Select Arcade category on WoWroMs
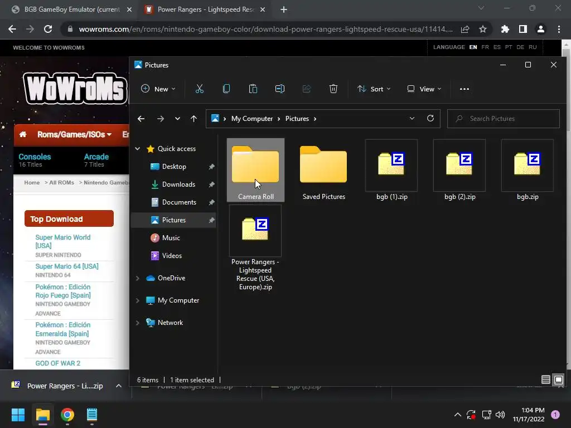The width and height of the screenshot is (571, 428). click(x=96, y=157)
